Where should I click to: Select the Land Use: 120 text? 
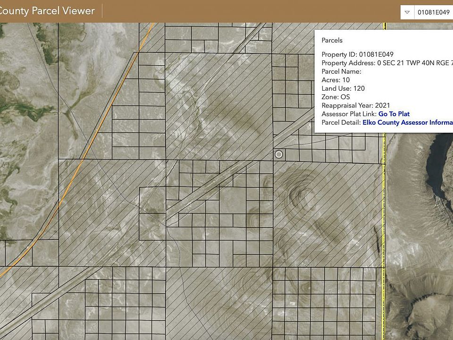point(343,88)
